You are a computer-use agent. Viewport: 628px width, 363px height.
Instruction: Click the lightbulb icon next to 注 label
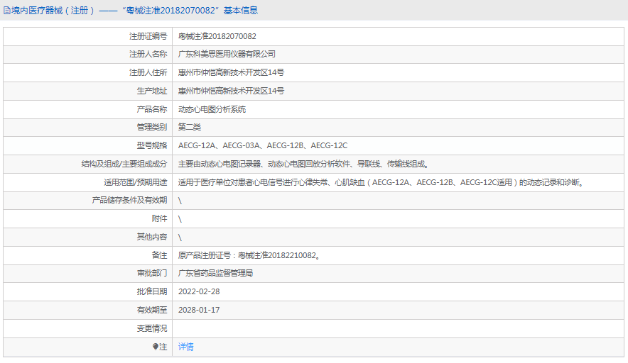pyautogui.click(x=156, y=347)
